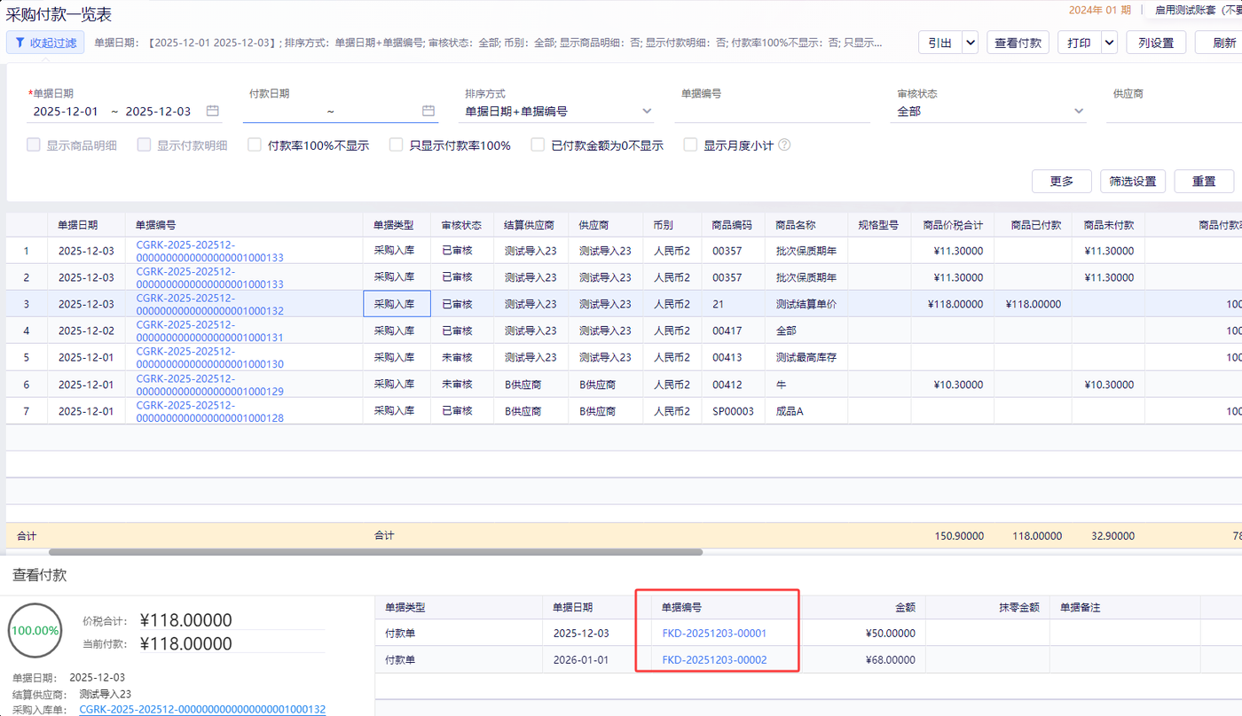The height and width of the screenshot is (716, 1242).
Task: Open 筛选设置 filter settings
Action: tap(1133, 181)
